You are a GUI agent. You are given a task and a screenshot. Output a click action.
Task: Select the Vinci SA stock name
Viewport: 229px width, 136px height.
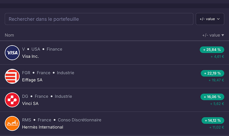(x=30, y=103)
